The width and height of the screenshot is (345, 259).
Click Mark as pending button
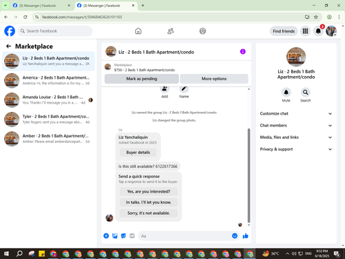141,79
